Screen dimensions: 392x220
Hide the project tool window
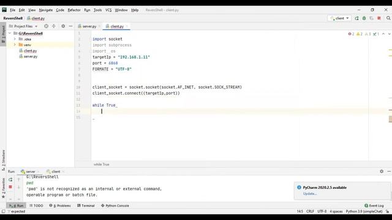coord(70,26)
